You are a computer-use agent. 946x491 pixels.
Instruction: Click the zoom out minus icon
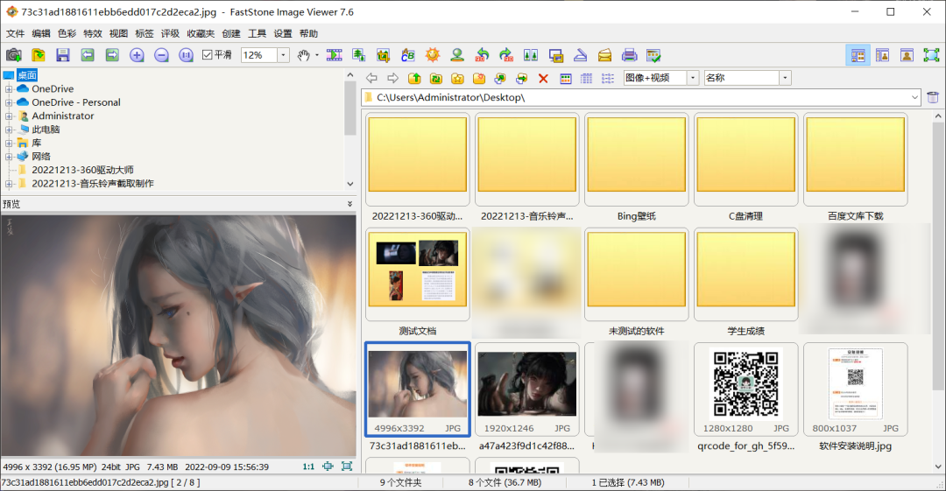(161, 55)
